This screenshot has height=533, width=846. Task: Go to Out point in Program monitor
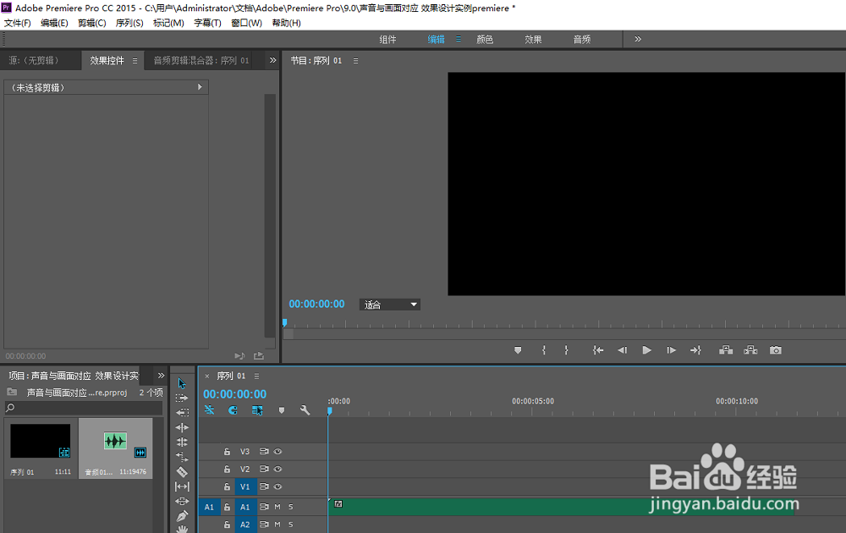tap(695, 350)
